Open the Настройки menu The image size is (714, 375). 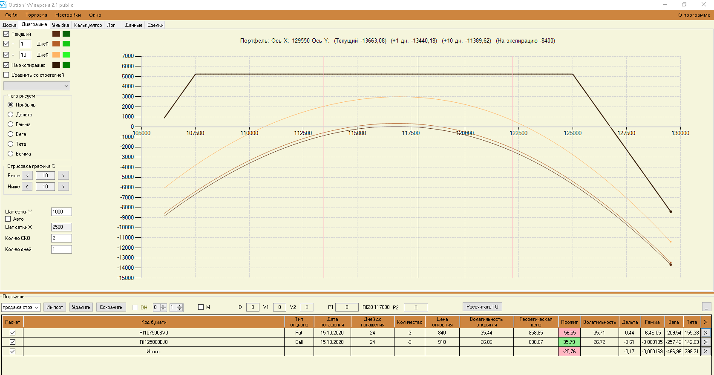(x=68, y=15)
